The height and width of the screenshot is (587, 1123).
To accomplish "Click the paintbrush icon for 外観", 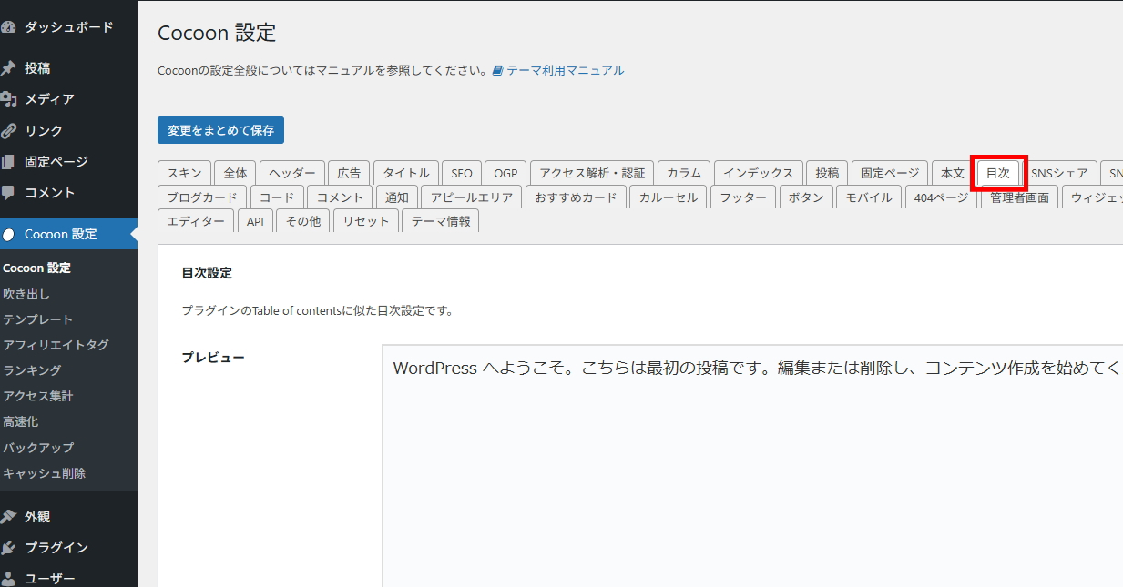I will click(x=8, y=517).
